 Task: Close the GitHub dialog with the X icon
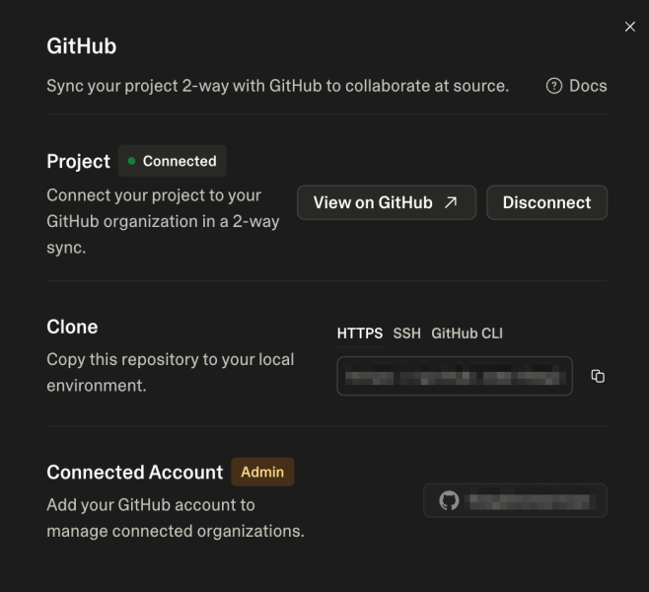tap(630, 27)
